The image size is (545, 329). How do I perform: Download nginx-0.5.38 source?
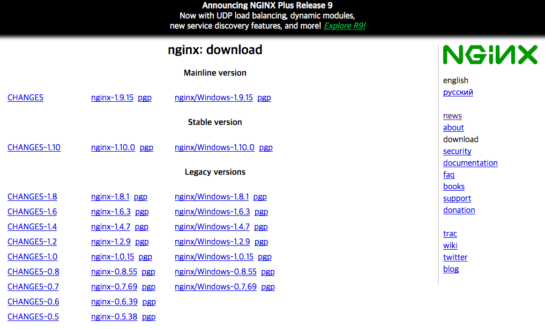[x=114, y=317]
